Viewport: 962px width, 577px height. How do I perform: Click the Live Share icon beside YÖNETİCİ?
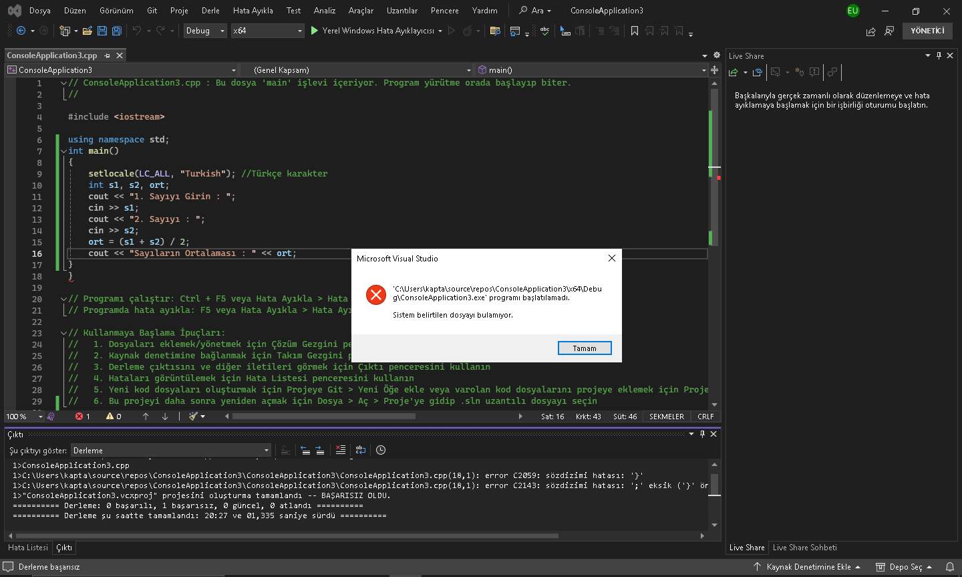[x=870, y=31]
